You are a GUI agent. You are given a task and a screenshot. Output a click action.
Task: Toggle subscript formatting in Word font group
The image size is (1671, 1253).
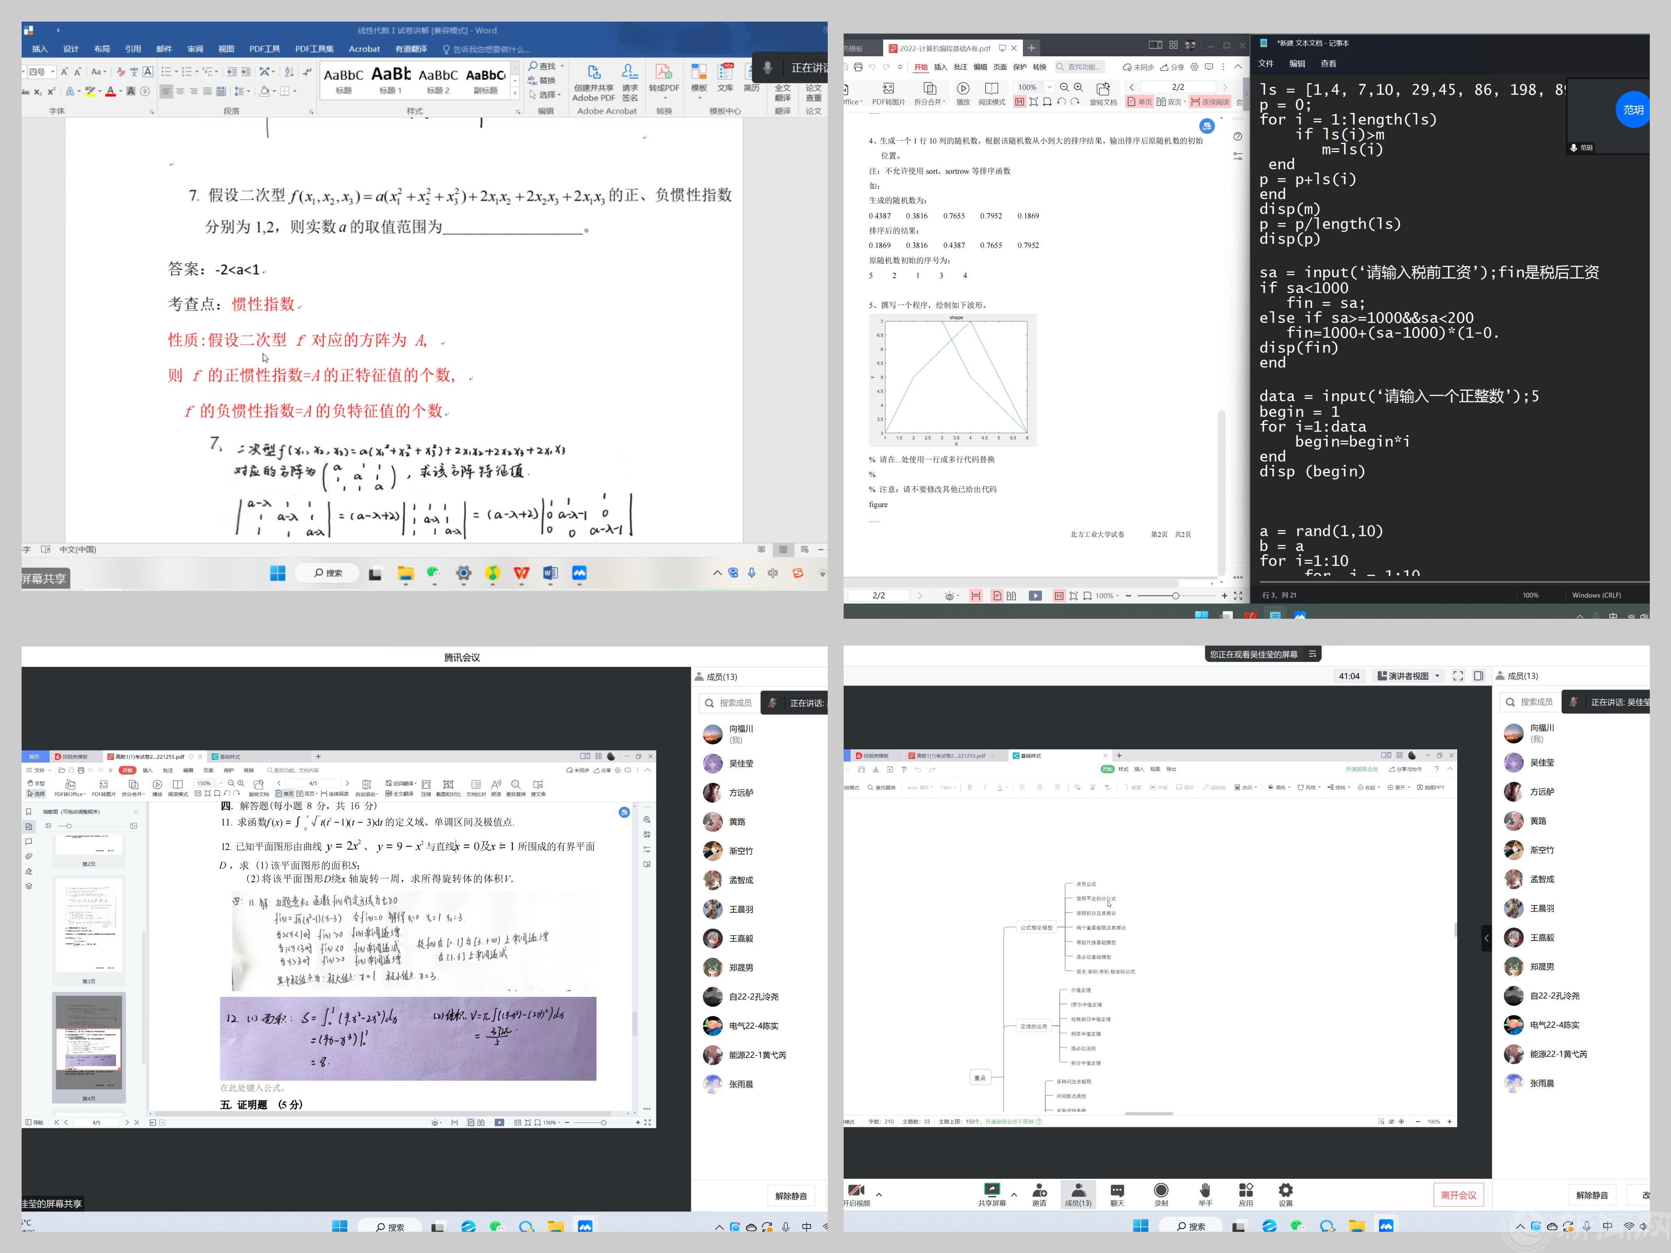click(x=38, y=91)
